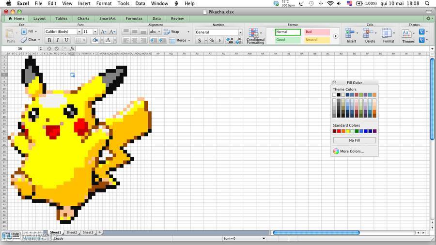Open the abc text orientation dropdown
The height and width of the screenshot is (245, 436).
(x=155, y=31)
